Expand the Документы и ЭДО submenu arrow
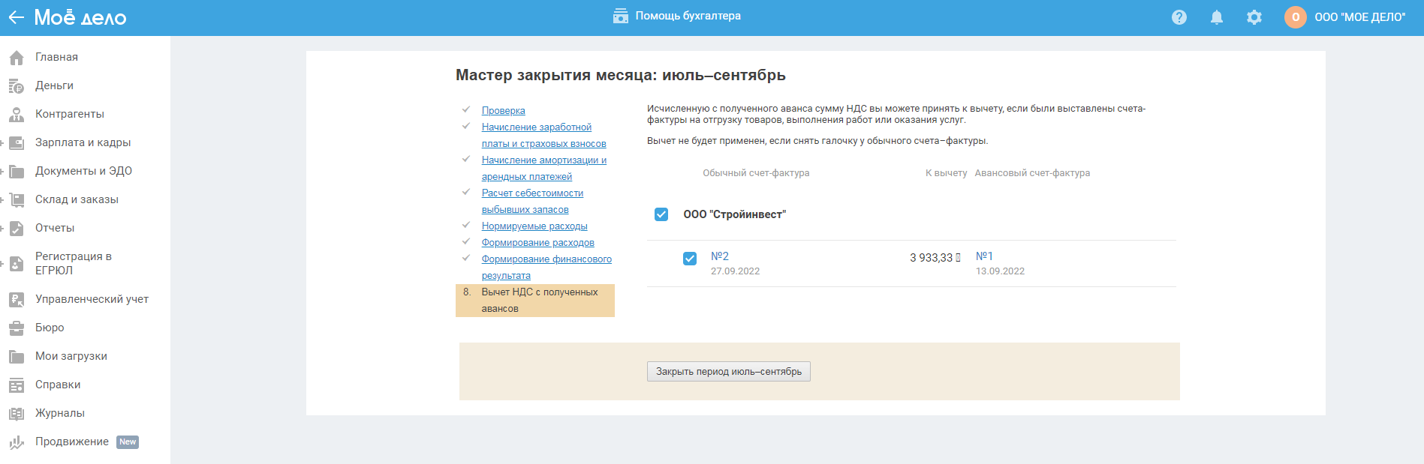The image size is (1424, 464). click(x=2, y=171)
